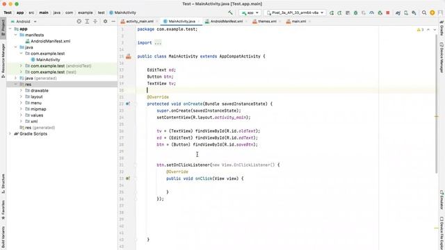Collapse the manifests folder arrow
This screenshot has width=445, height=250.
pos(15,35)
